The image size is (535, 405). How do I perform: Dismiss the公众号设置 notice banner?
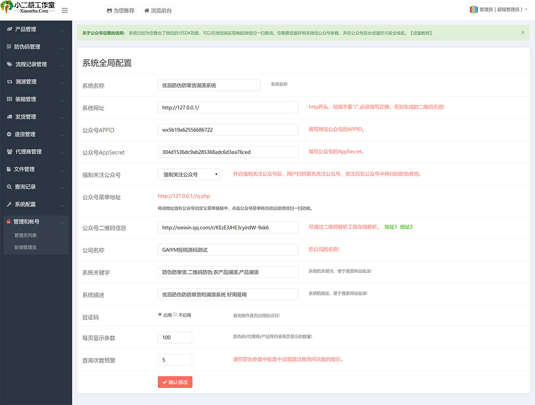point(523,32)
